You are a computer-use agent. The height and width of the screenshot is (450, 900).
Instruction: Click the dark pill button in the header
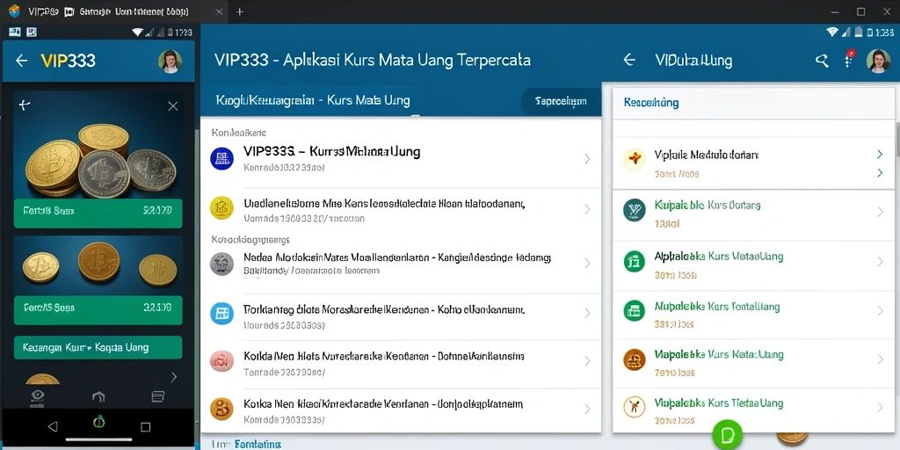(x=560, y=101)
